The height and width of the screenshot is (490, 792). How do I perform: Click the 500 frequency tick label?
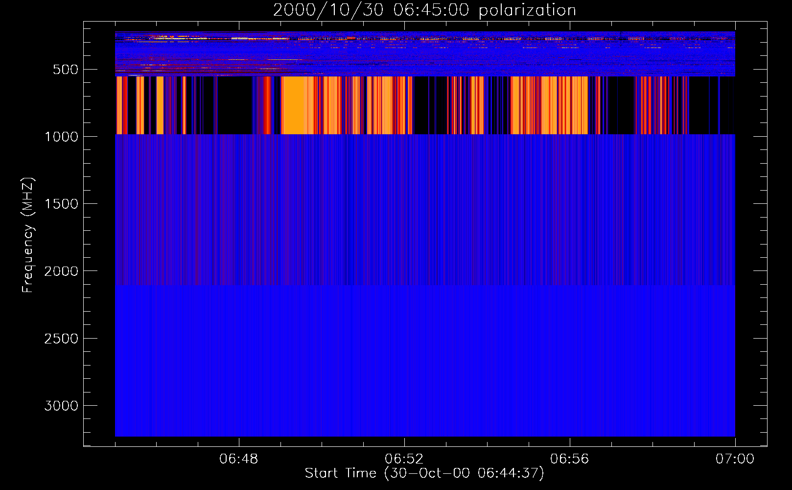pos(66,70)
